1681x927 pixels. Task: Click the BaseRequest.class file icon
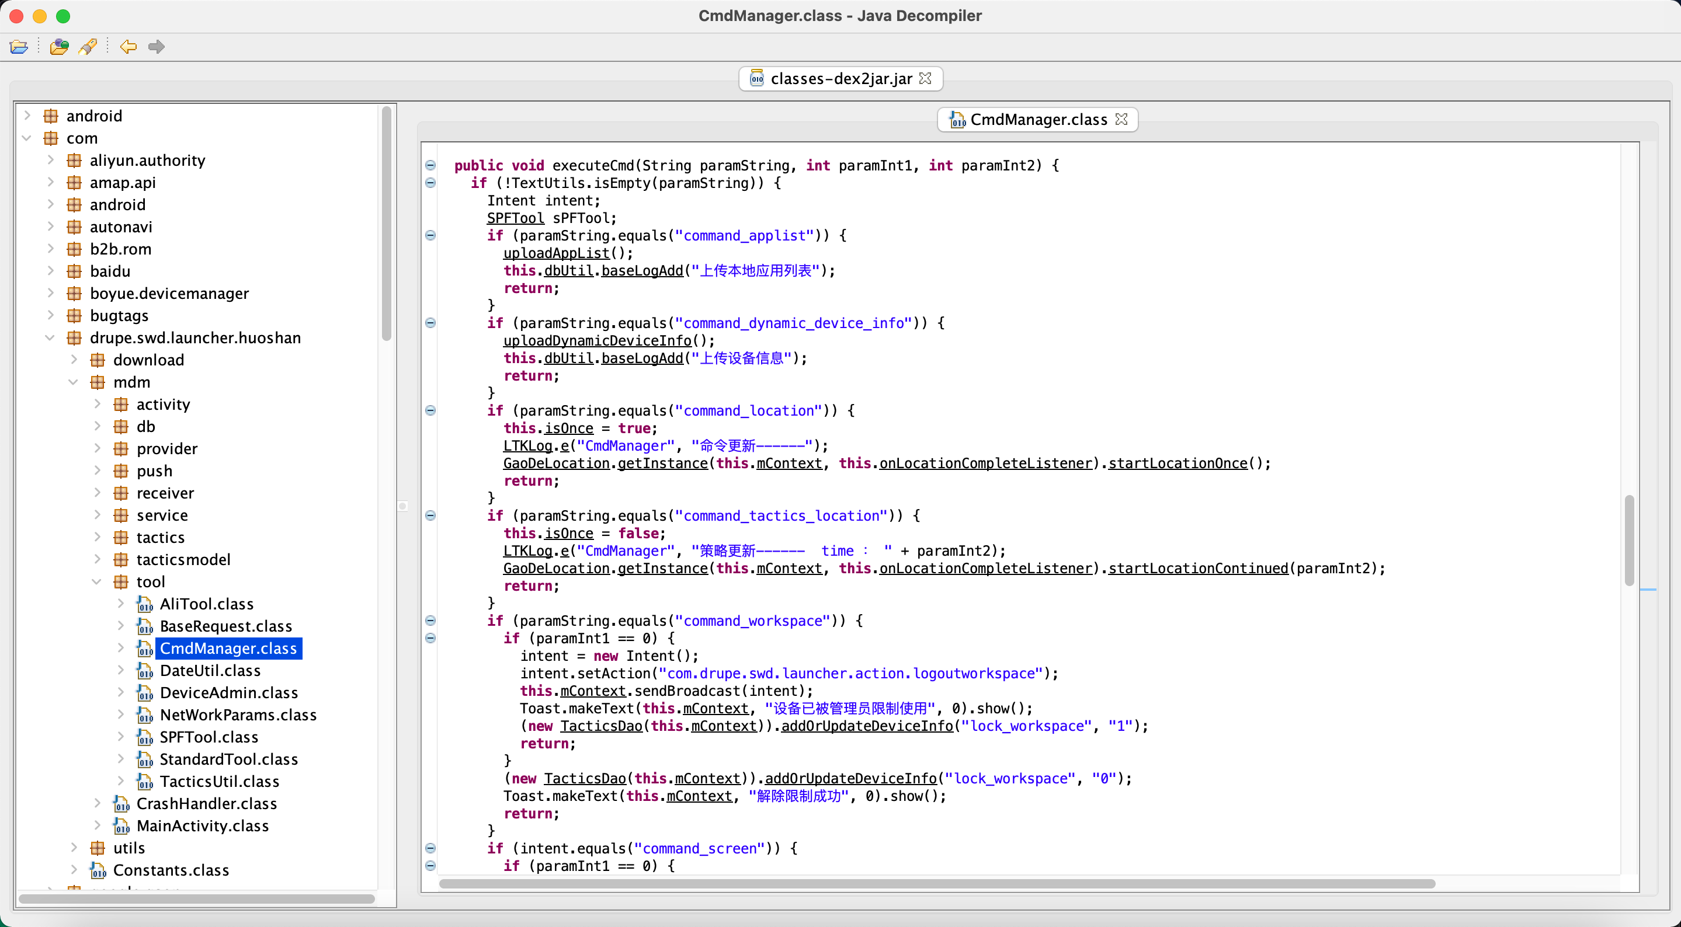click(145, 626)
